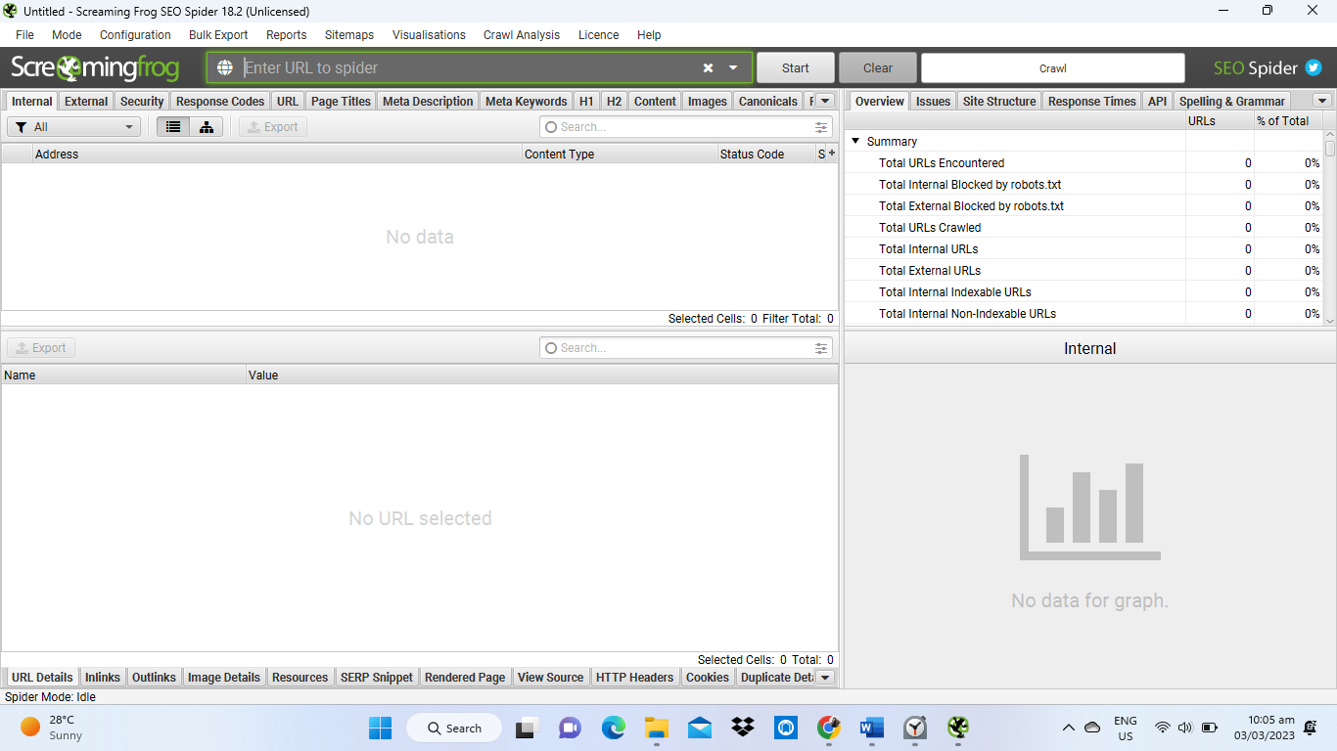This screenshot has width=1337, height=751.
Task: Click the Crawl progress bar
Action: (1053, 67)
